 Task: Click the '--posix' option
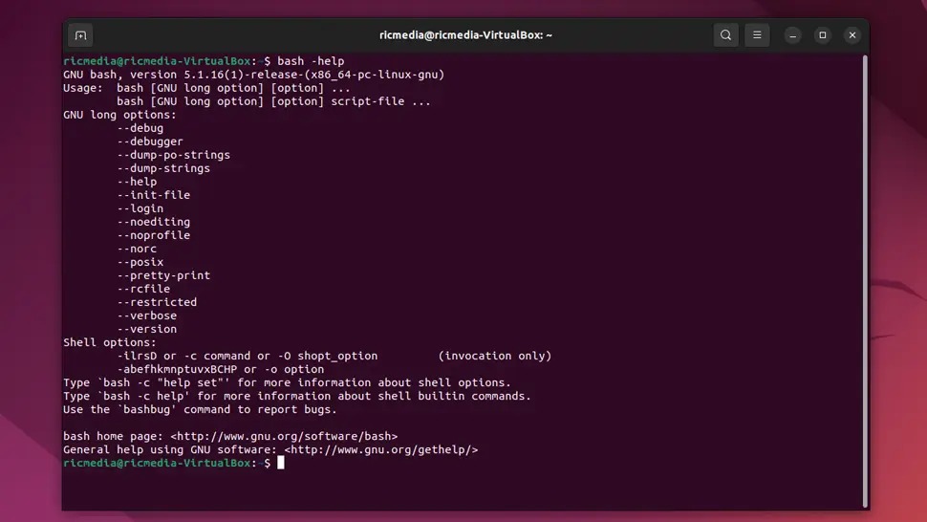tap(140, 262)
